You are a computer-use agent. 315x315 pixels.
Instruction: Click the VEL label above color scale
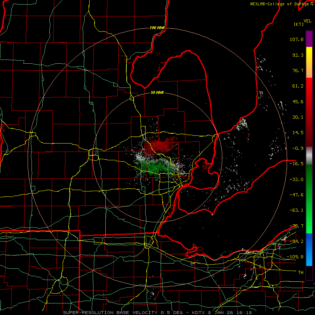click(x=308, y=21)
